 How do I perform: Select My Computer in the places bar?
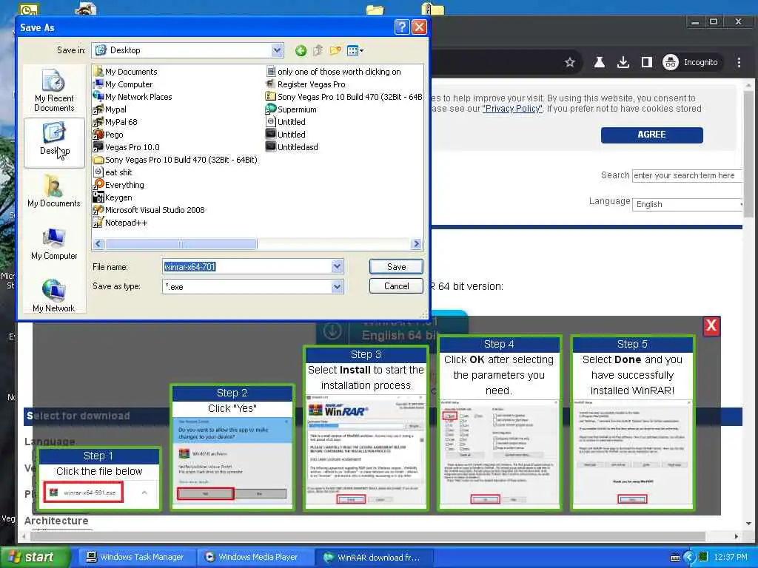54,244
